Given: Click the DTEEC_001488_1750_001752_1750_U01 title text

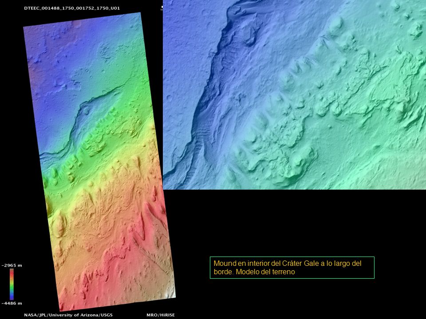Looking at the screenshot, I should pyautogui.click(x=72, y=8).
